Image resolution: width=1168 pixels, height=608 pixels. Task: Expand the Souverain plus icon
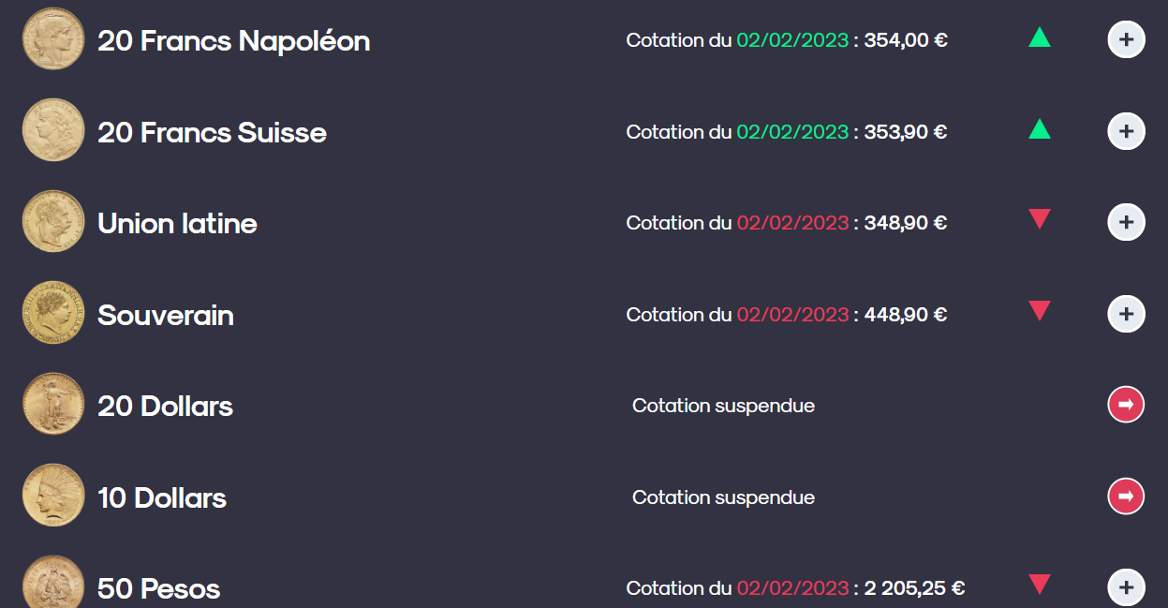pyautogui.click(x=1126, y=314)
